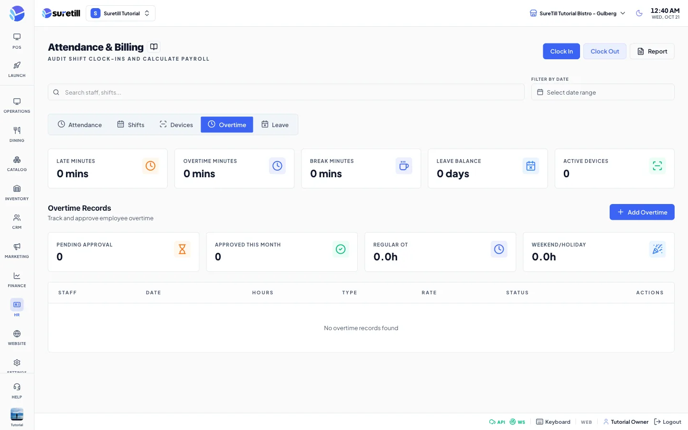Open the Catalog section
The image size is (688, 430).
point(17,164)
